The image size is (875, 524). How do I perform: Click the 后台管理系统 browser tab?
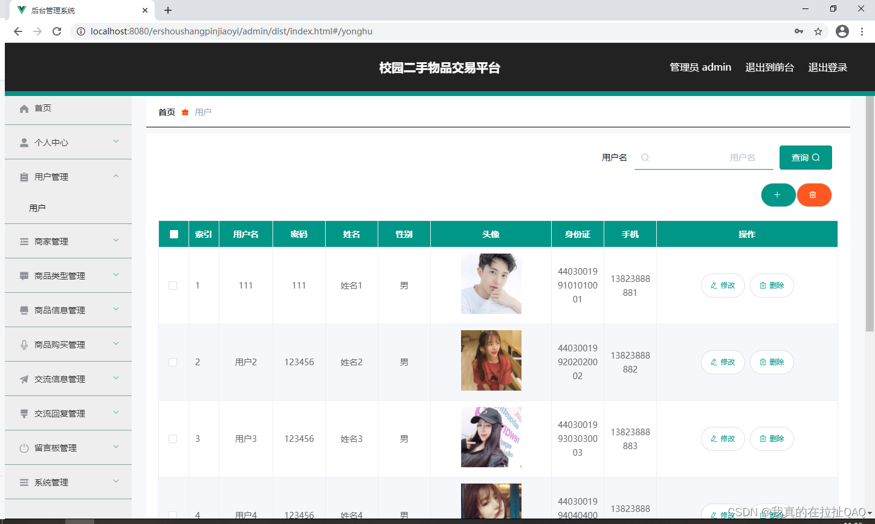pos(82,10)
